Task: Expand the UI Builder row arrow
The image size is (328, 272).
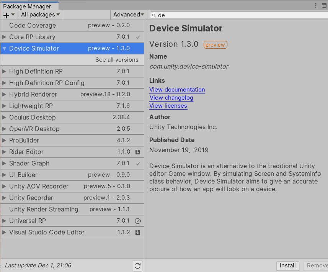Action: (4, 175)
